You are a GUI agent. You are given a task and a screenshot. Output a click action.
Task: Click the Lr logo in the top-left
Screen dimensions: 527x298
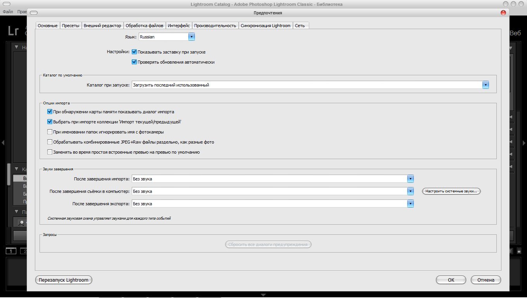[x=13, y=31]
